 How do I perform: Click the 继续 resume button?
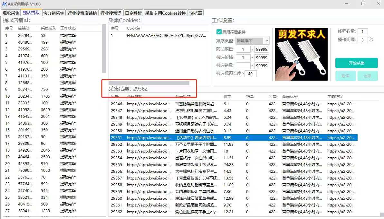367,76
